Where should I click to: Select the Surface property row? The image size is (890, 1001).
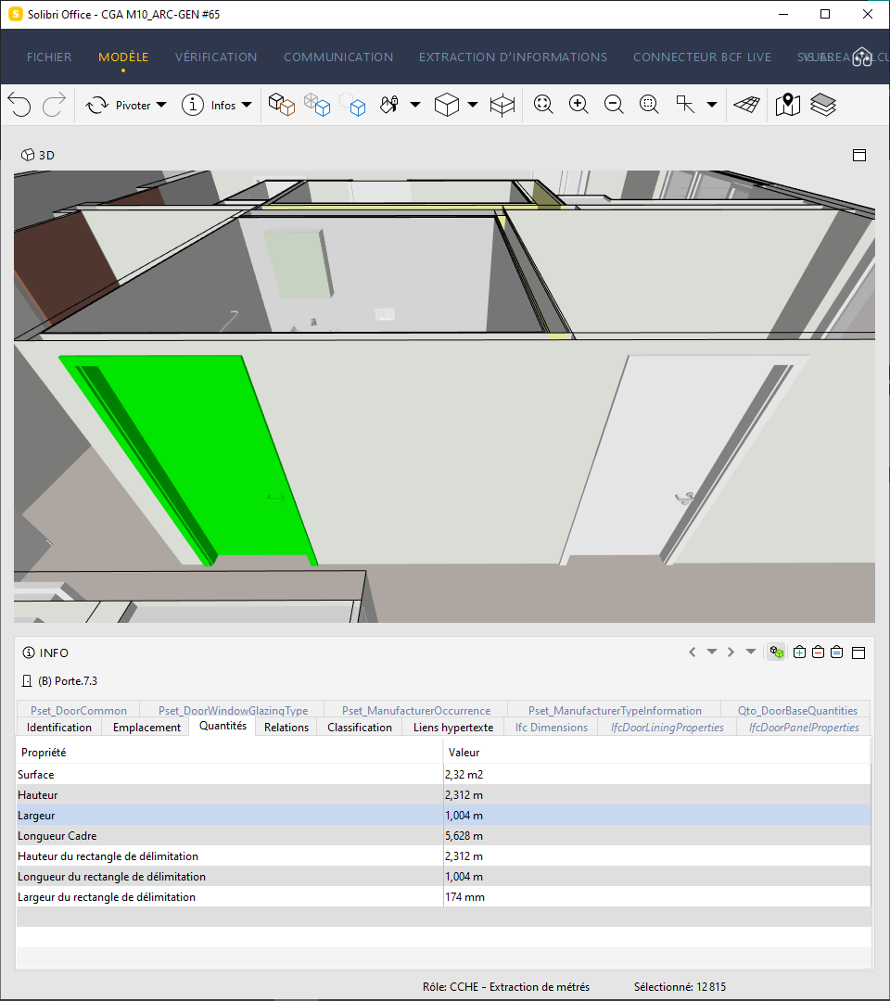click(444, 774)
